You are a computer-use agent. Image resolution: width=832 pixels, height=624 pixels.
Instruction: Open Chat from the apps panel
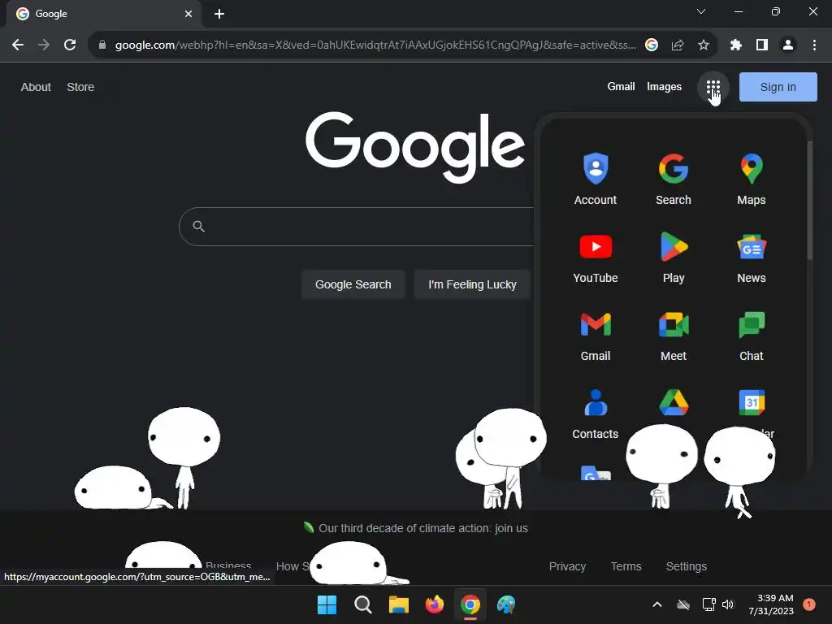click(x=752, y=336)
